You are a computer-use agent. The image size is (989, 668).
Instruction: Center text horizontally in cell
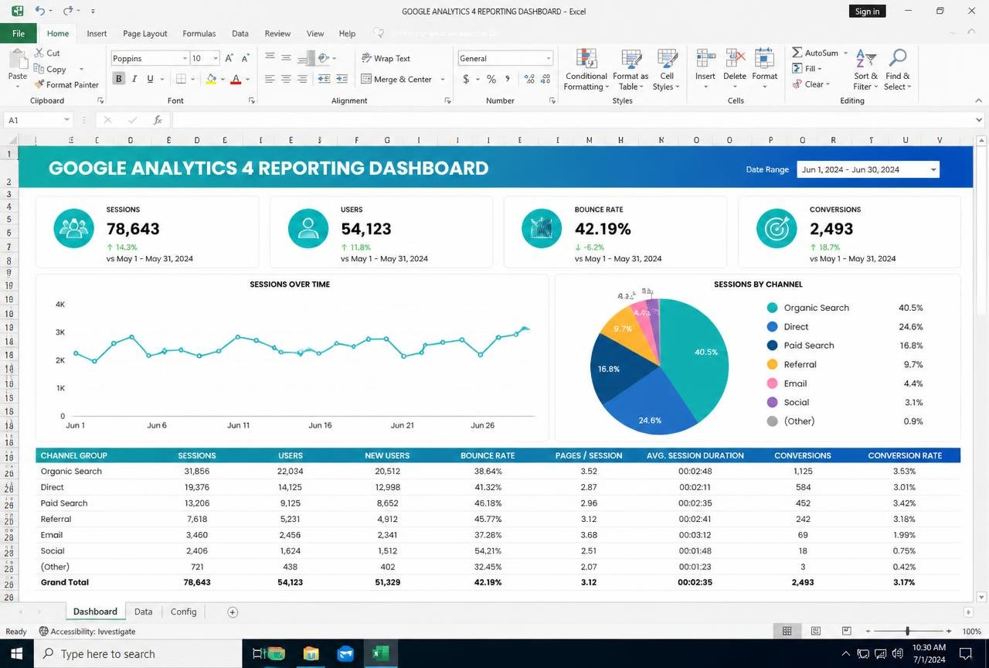point(286,79)
